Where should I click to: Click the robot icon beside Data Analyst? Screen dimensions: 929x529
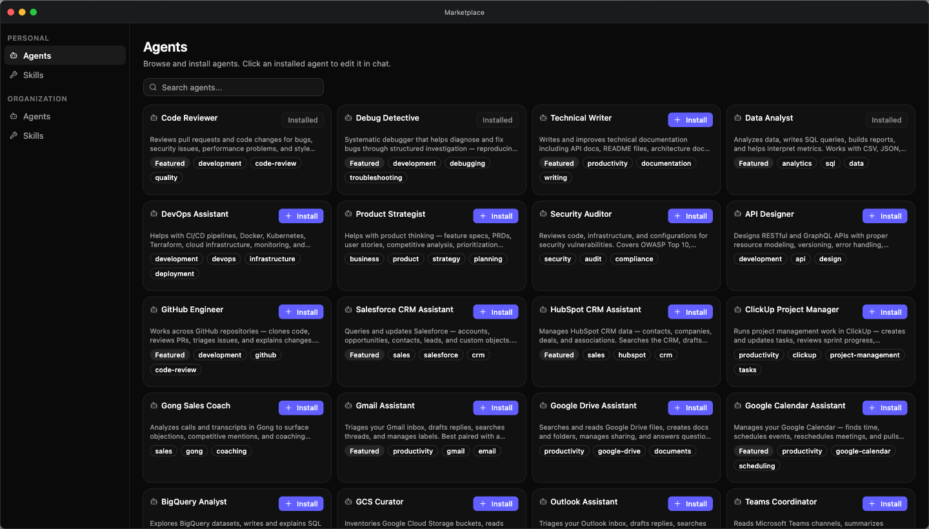point(737,118)
